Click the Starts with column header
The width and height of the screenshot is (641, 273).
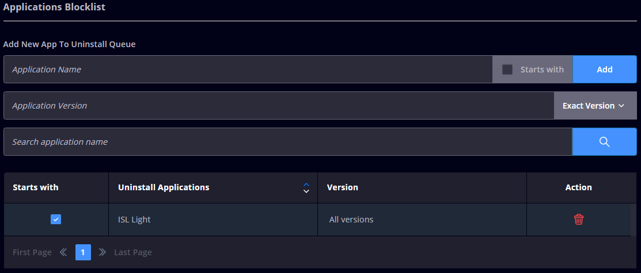(36, 187)
